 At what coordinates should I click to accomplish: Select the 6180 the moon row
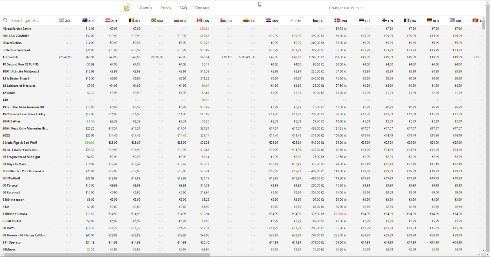coord(13,200)
